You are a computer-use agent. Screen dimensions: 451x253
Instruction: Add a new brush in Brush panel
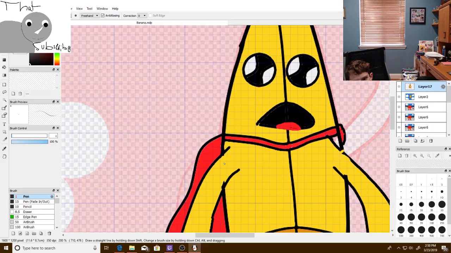[13, 233]
